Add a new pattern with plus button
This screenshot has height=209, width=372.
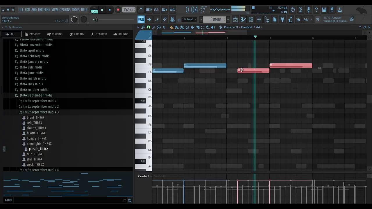[x=228, y=19]
